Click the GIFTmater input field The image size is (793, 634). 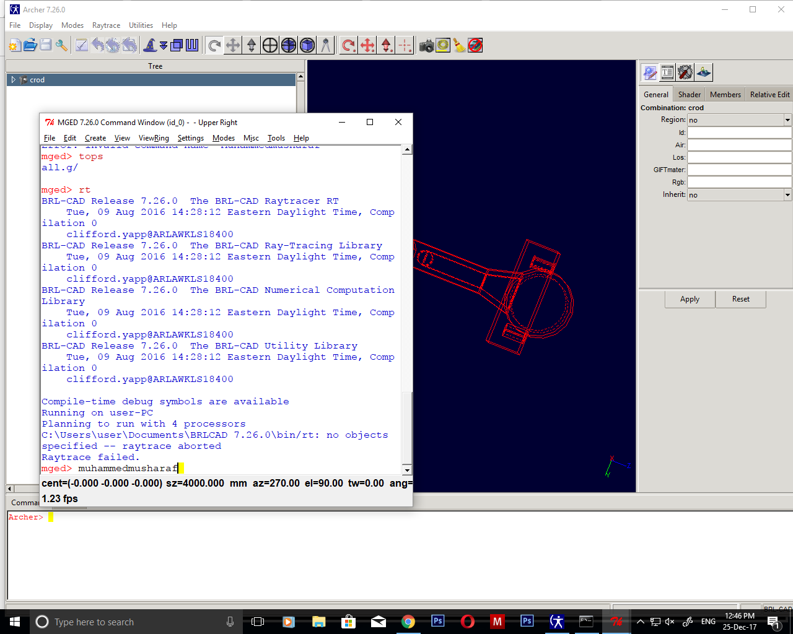click(x=740, y=170)
